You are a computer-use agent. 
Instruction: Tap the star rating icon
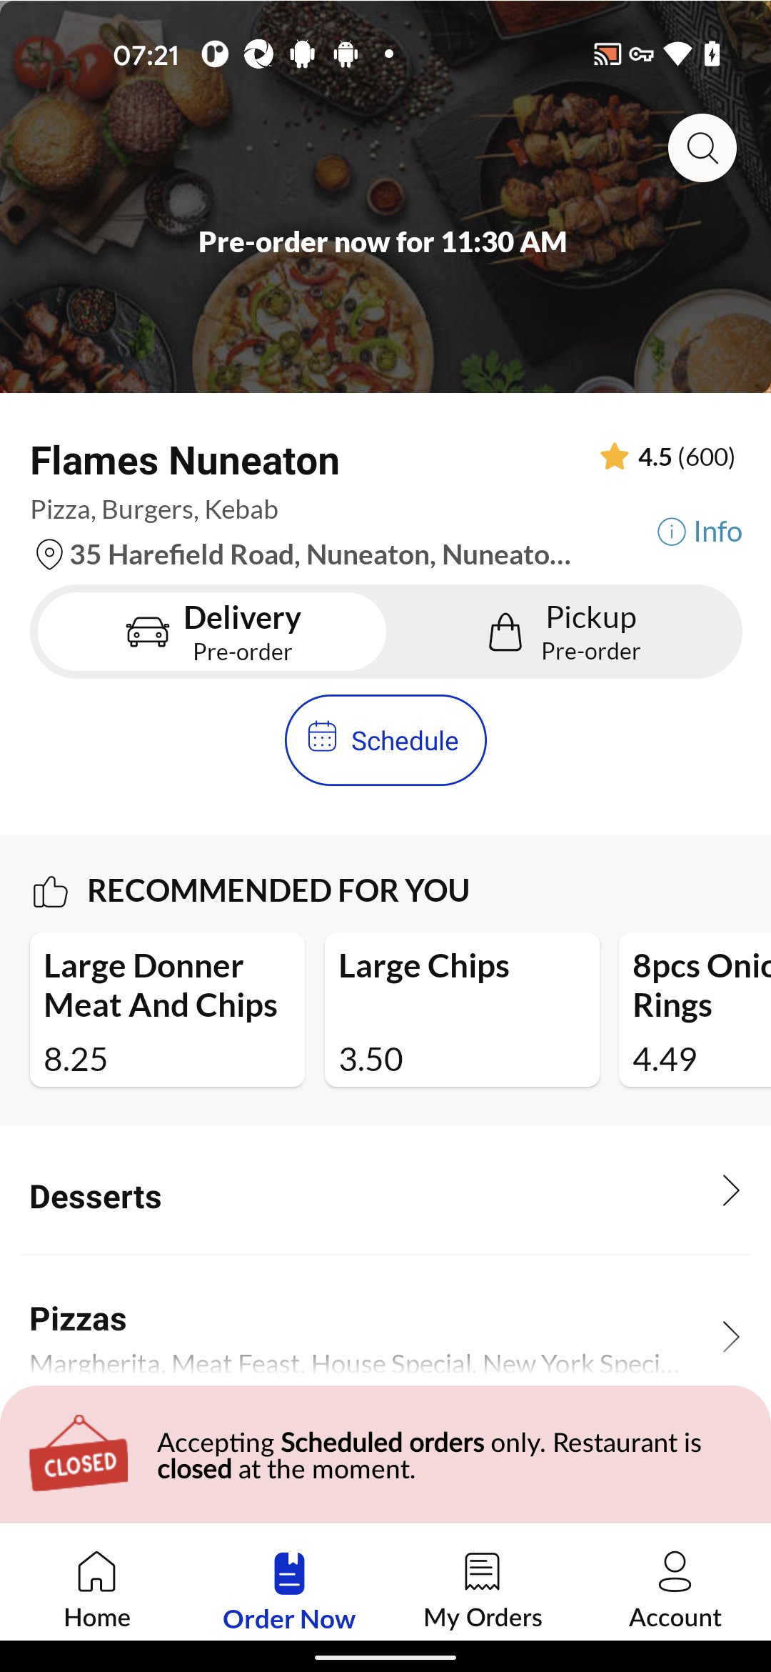[x=614, y=457]
